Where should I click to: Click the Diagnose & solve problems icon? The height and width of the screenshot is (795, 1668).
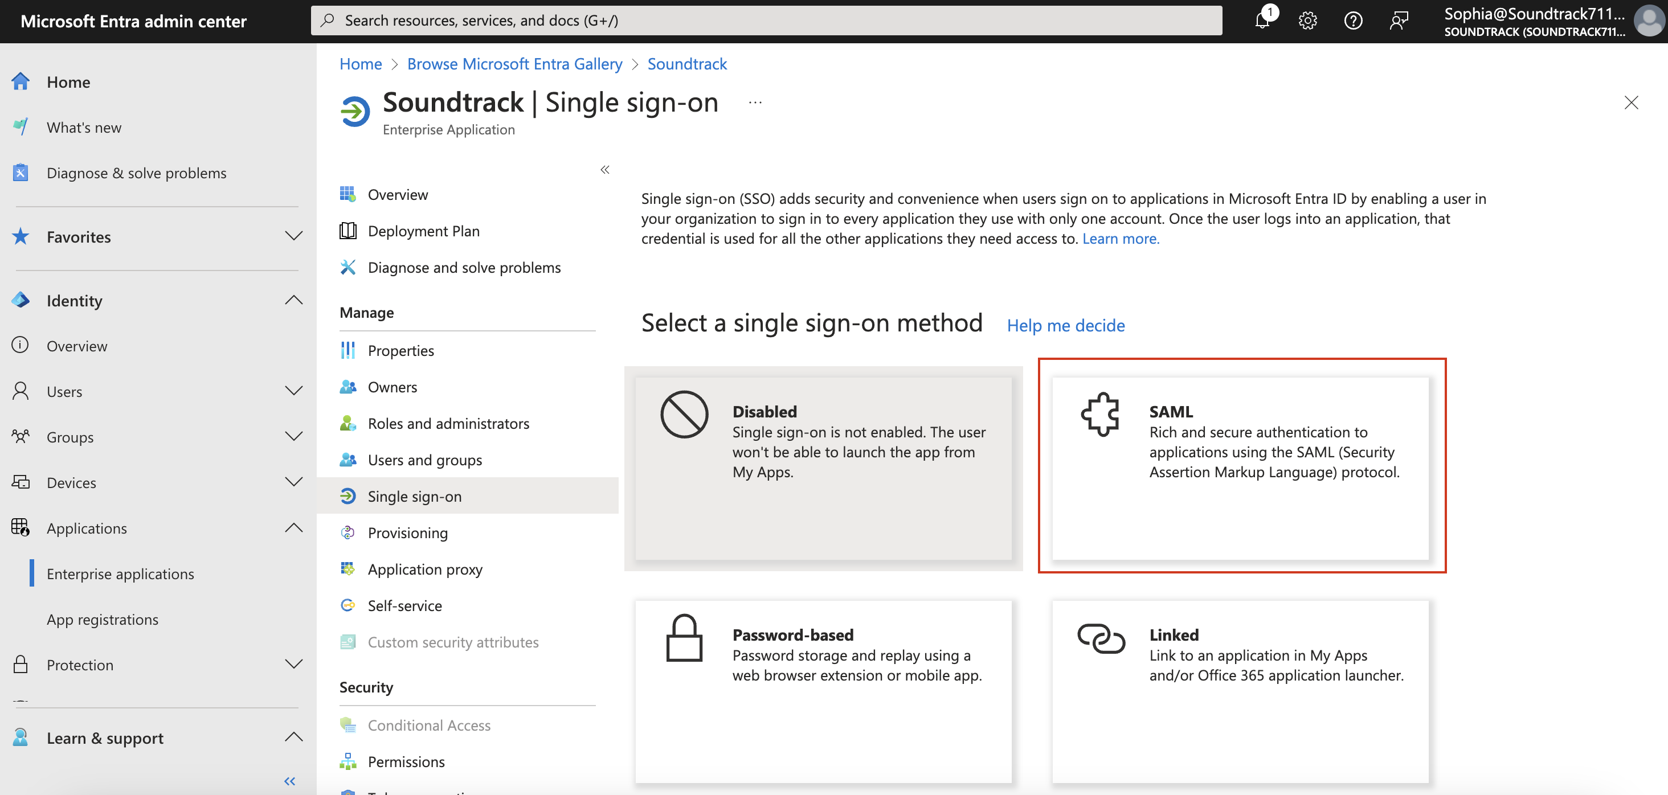pos(21,172)
